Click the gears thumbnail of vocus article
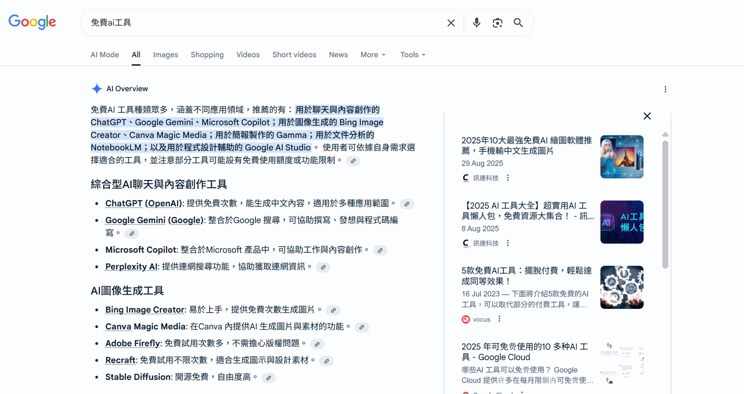This screenshot has width=744, height=394. 622,287
